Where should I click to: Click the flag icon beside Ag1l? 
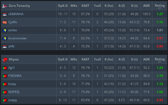[x=5, y=68]
